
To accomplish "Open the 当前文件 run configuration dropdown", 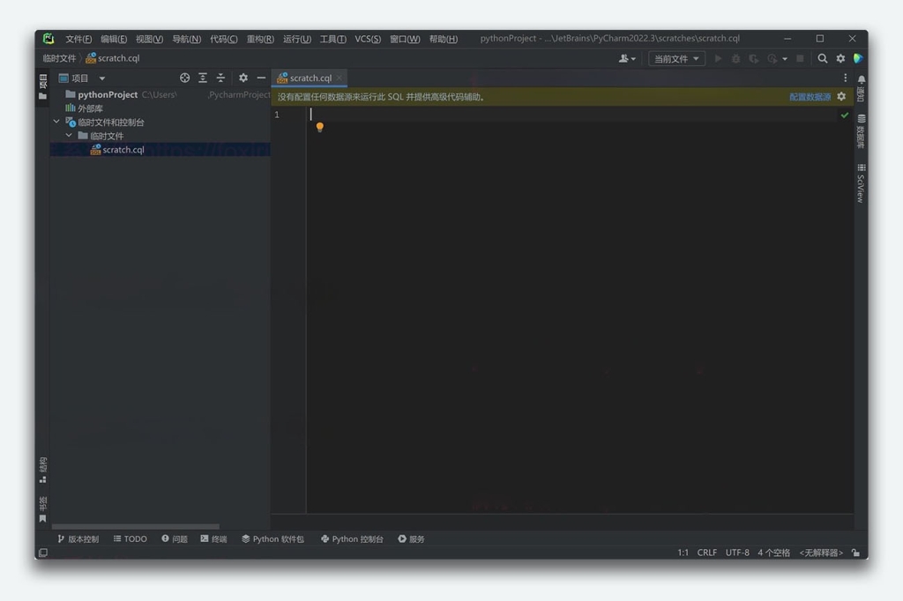I will point(676,58).
